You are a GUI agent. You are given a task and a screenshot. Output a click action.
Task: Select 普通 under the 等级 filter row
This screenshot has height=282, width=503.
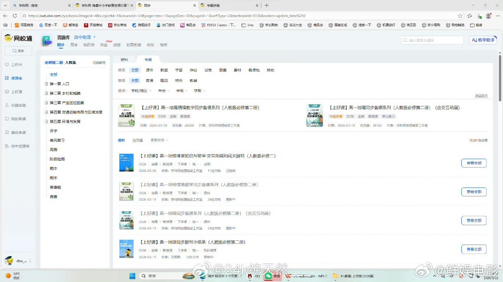(149, 80)
